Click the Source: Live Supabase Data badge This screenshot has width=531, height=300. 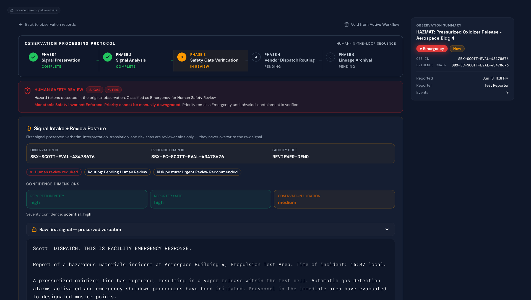point(34,10)
